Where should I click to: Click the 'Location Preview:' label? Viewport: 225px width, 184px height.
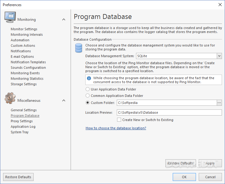point(99,112)
